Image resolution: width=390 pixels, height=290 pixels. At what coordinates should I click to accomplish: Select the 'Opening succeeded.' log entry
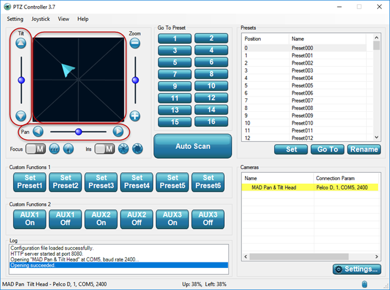119,266
